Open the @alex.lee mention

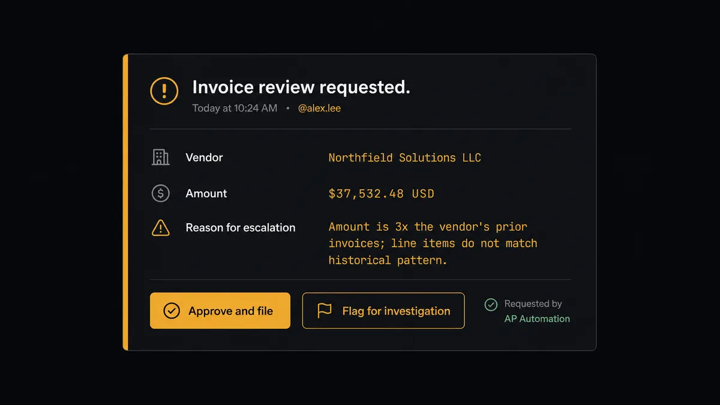pyautogui.click(x=319, y=109)
